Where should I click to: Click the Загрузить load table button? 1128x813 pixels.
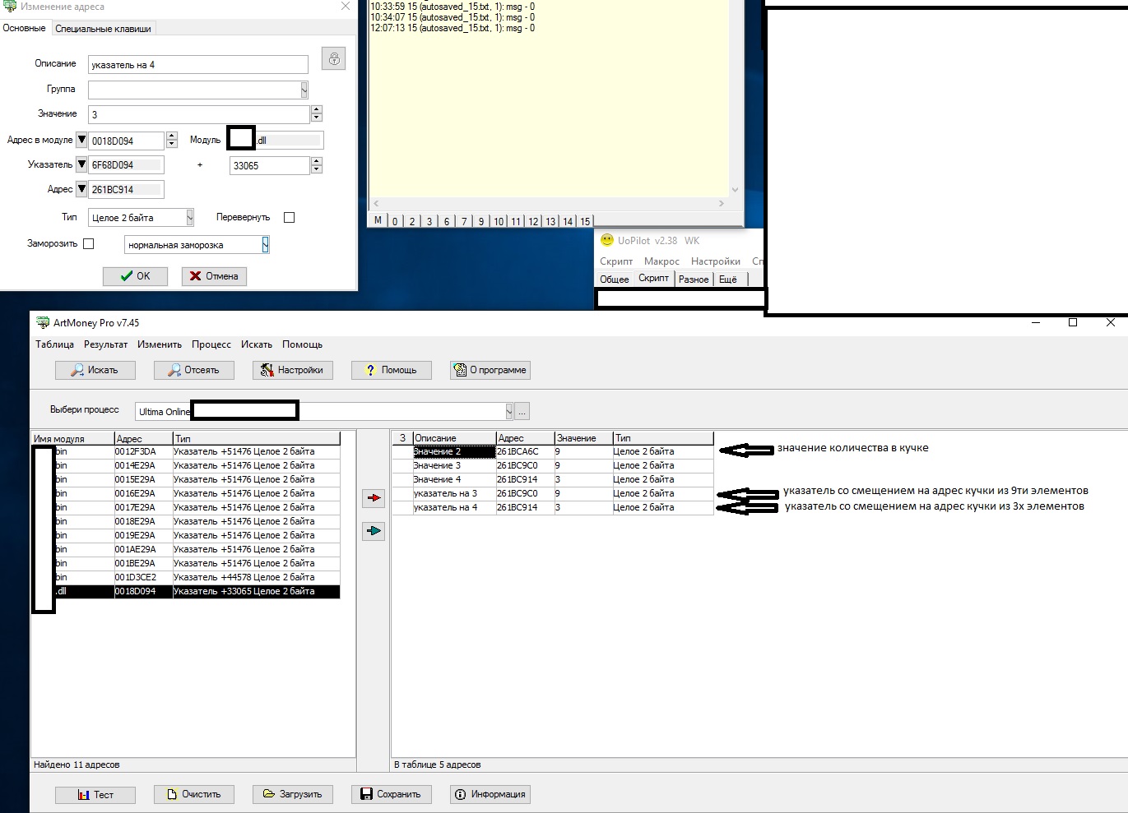[x=292, y=794]
